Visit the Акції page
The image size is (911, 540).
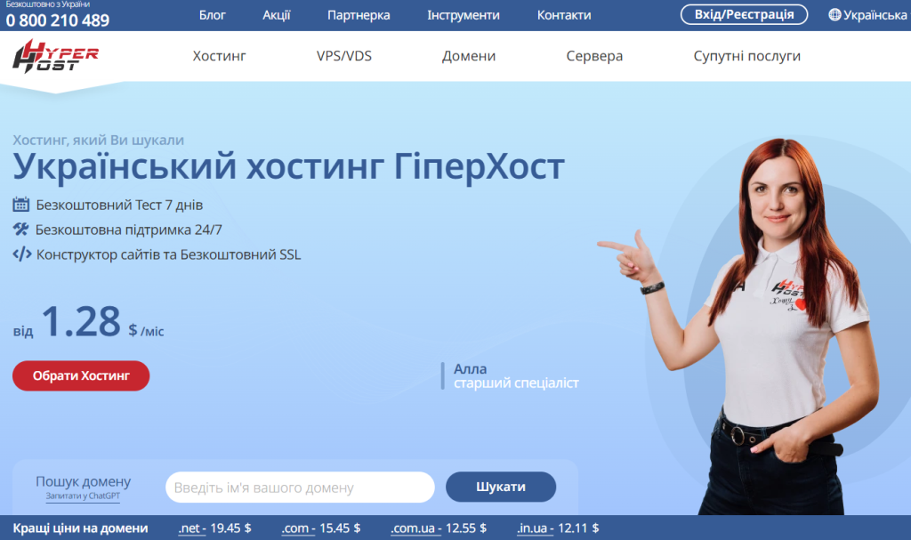coord(277,15)
